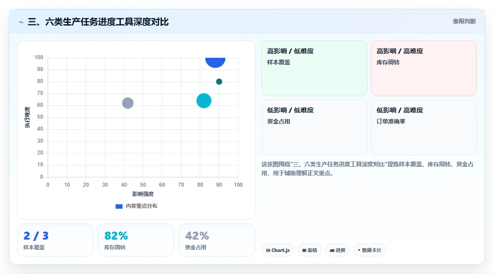Image resolution: width=494 pixels, height=274 pixels.
Task: Click the 数据卡片 tag chip
Action: coord(370,250)
